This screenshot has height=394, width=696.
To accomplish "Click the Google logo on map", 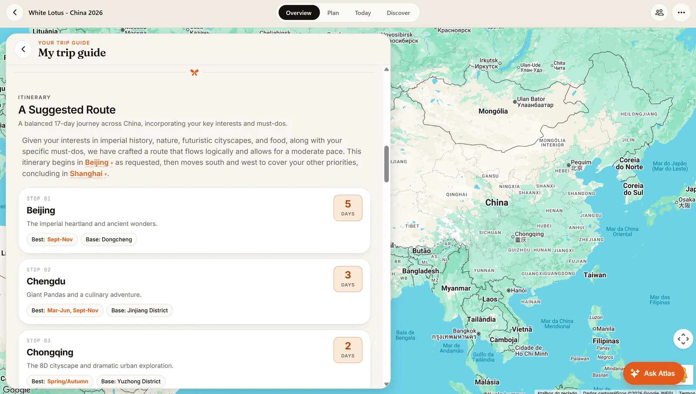I will point(17,390).
